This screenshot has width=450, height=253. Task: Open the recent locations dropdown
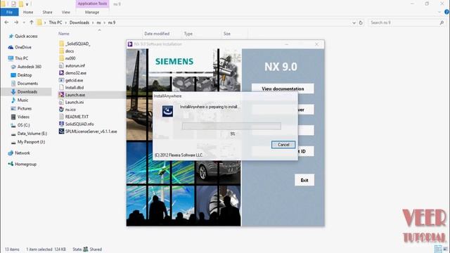click(x=24, y=22)
